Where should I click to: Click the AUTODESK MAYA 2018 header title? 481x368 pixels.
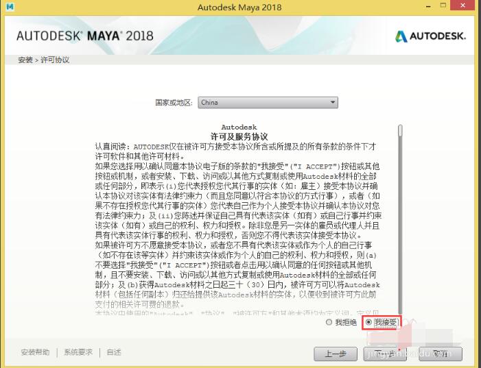[x=85, y=36]
